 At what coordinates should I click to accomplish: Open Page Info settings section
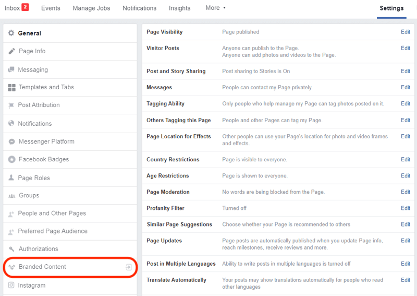(70, 51)
